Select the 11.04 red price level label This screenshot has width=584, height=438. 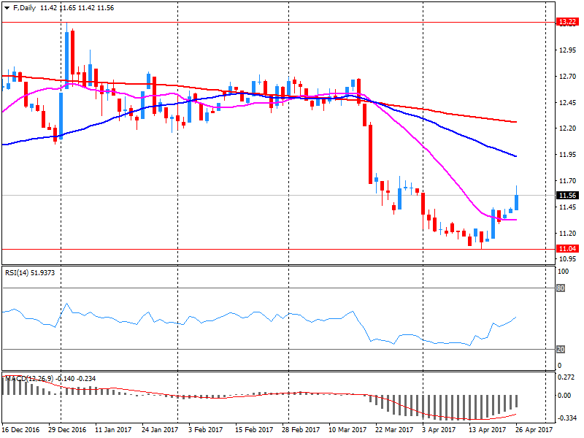tap(567, 248)
